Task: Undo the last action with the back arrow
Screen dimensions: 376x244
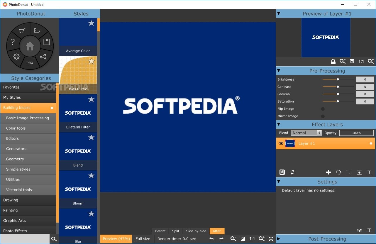Action: point(212,239)
